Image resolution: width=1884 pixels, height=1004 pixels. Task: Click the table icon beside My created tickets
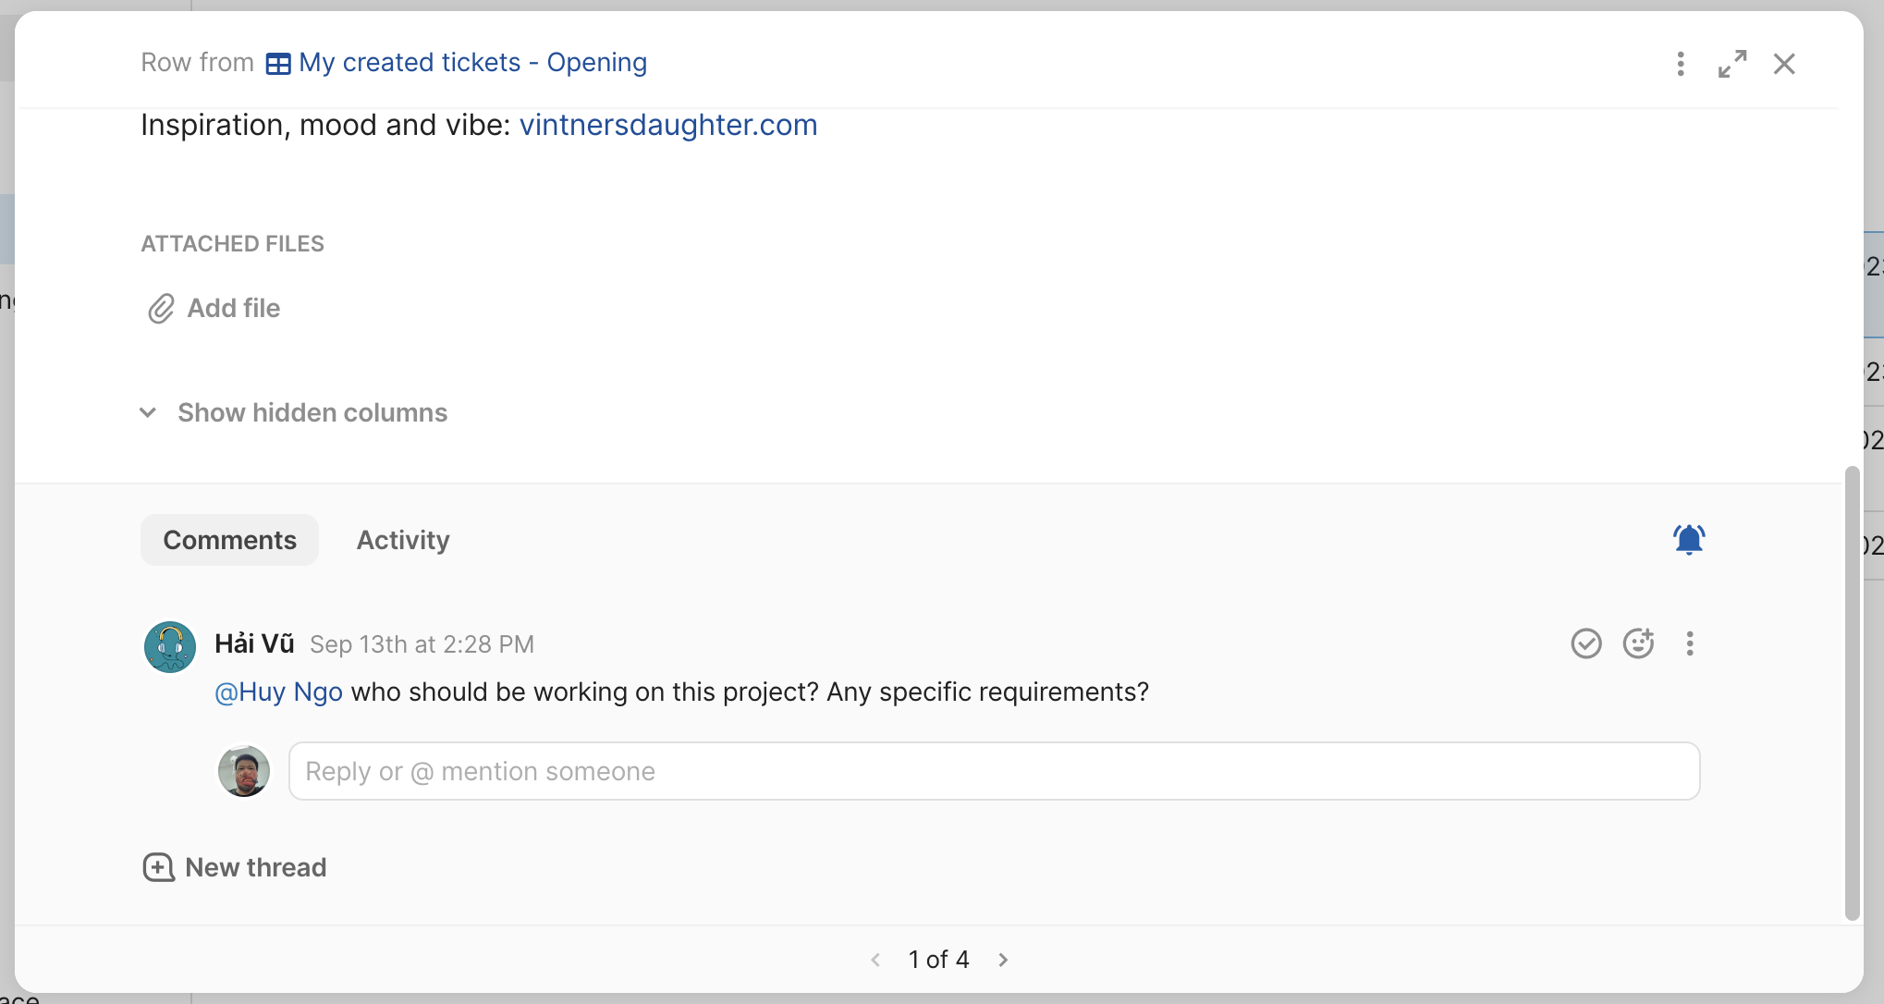(278, 64)
